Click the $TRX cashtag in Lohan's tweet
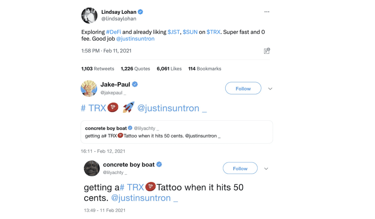 [x=214, y=32]
